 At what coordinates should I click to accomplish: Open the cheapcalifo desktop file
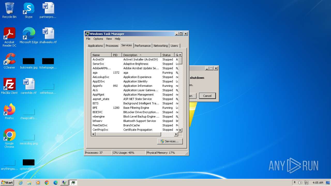pos(29,114)
